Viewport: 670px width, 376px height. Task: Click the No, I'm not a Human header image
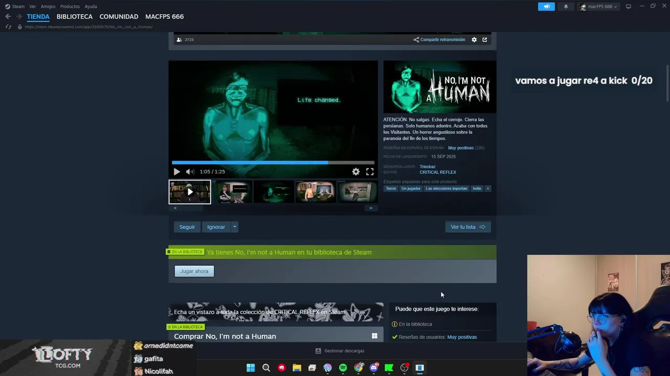(x=440, y=87)
